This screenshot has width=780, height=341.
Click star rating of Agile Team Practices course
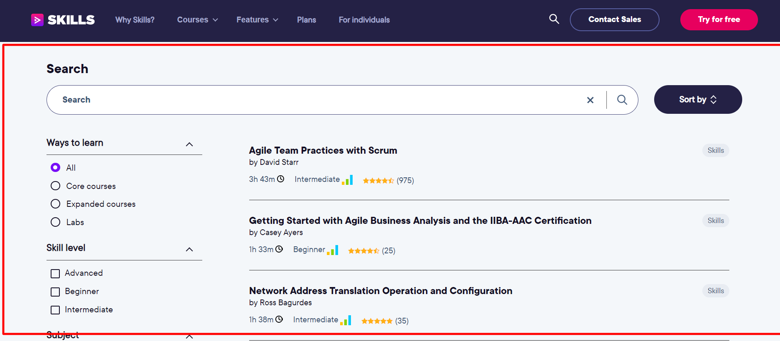[x=378, y=181]
